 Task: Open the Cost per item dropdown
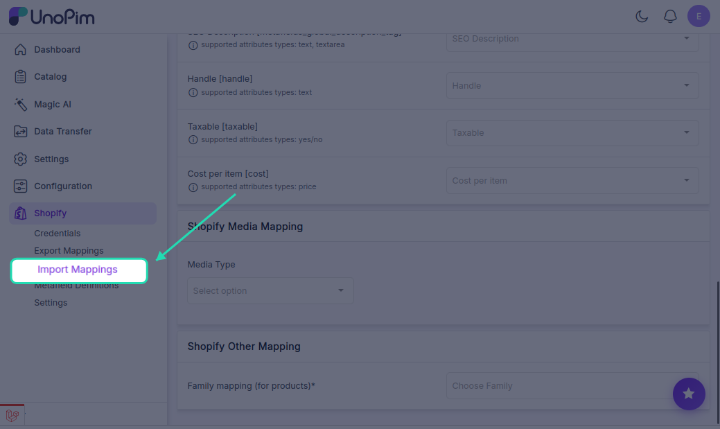click(572, 180)
